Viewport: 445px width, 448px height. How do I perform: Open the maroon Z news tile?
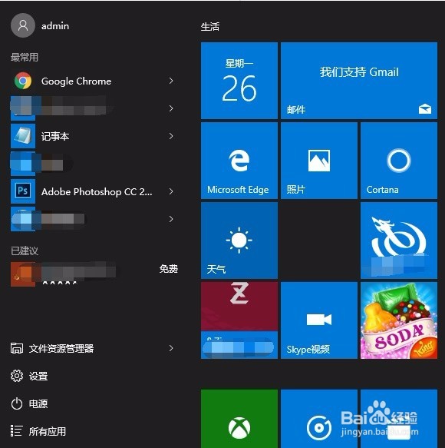point(239,320)
